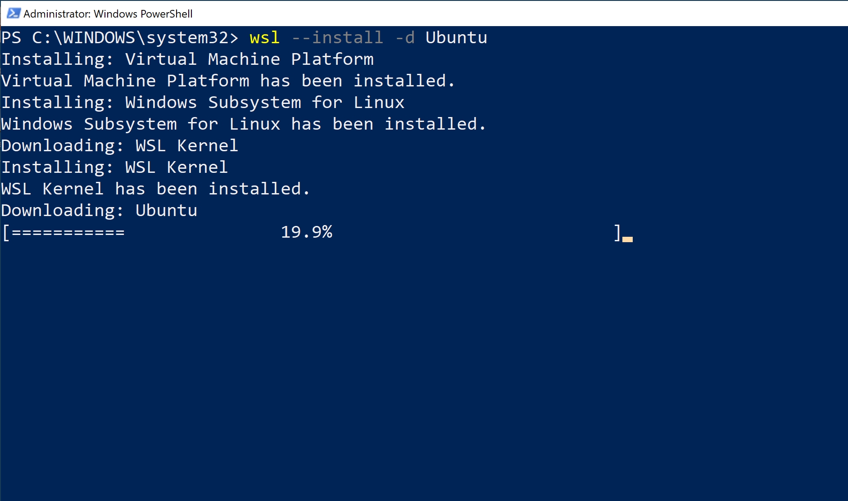Select the Installing: Virtual Machine Platform line

pos(187,59)
